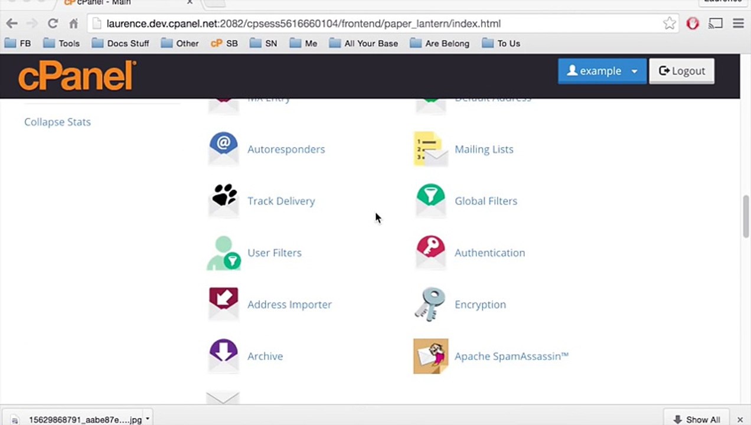Click the Global Filters funnel icon
Image resolution: width=751 pixels, height=425 pixels.
click(430, 200)
